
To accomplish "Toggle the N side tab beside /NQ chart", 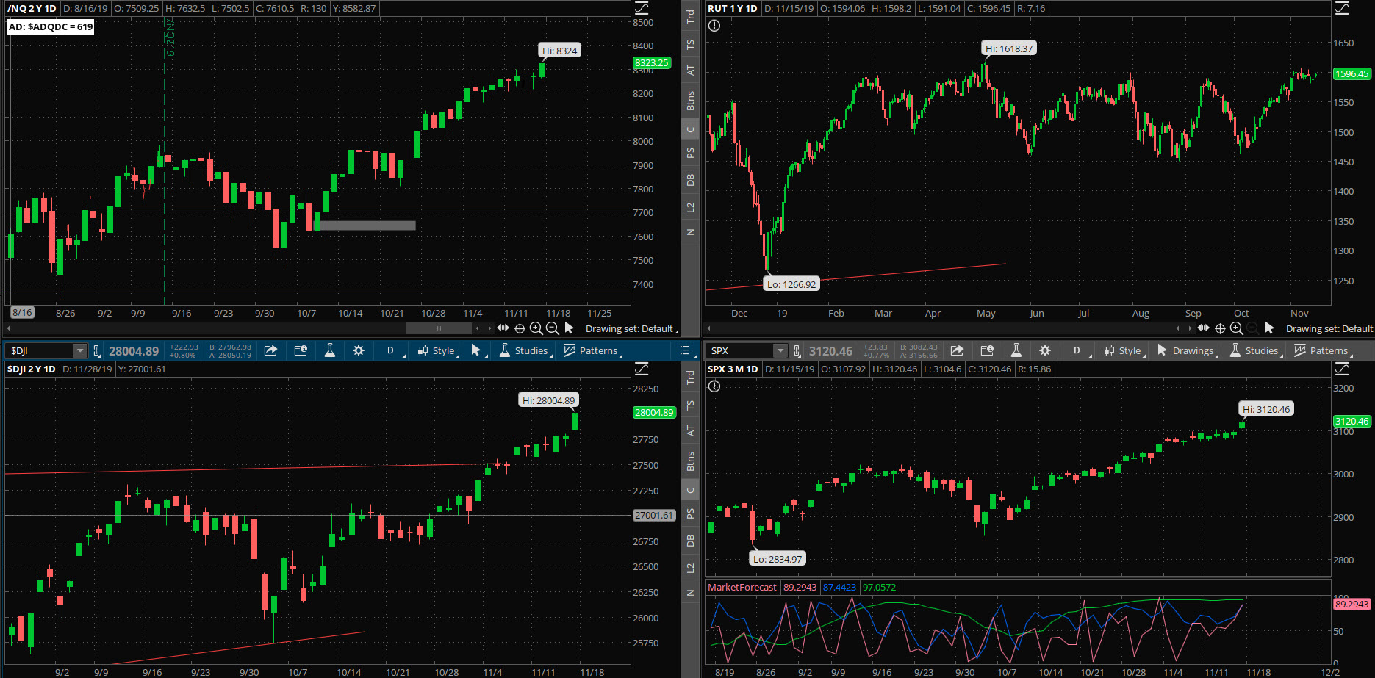I will pyautogui.click(x=690, y=232).
